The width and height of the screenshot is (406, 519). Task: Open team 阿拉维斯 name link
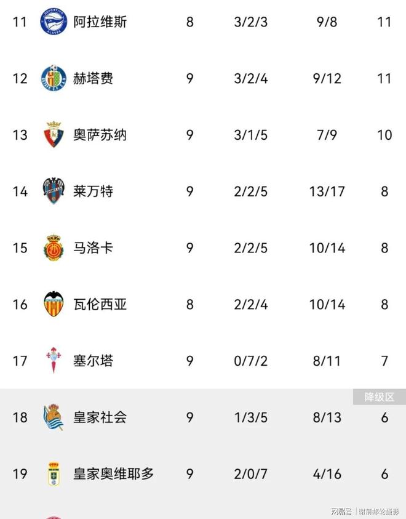click(x=100, y=22)
